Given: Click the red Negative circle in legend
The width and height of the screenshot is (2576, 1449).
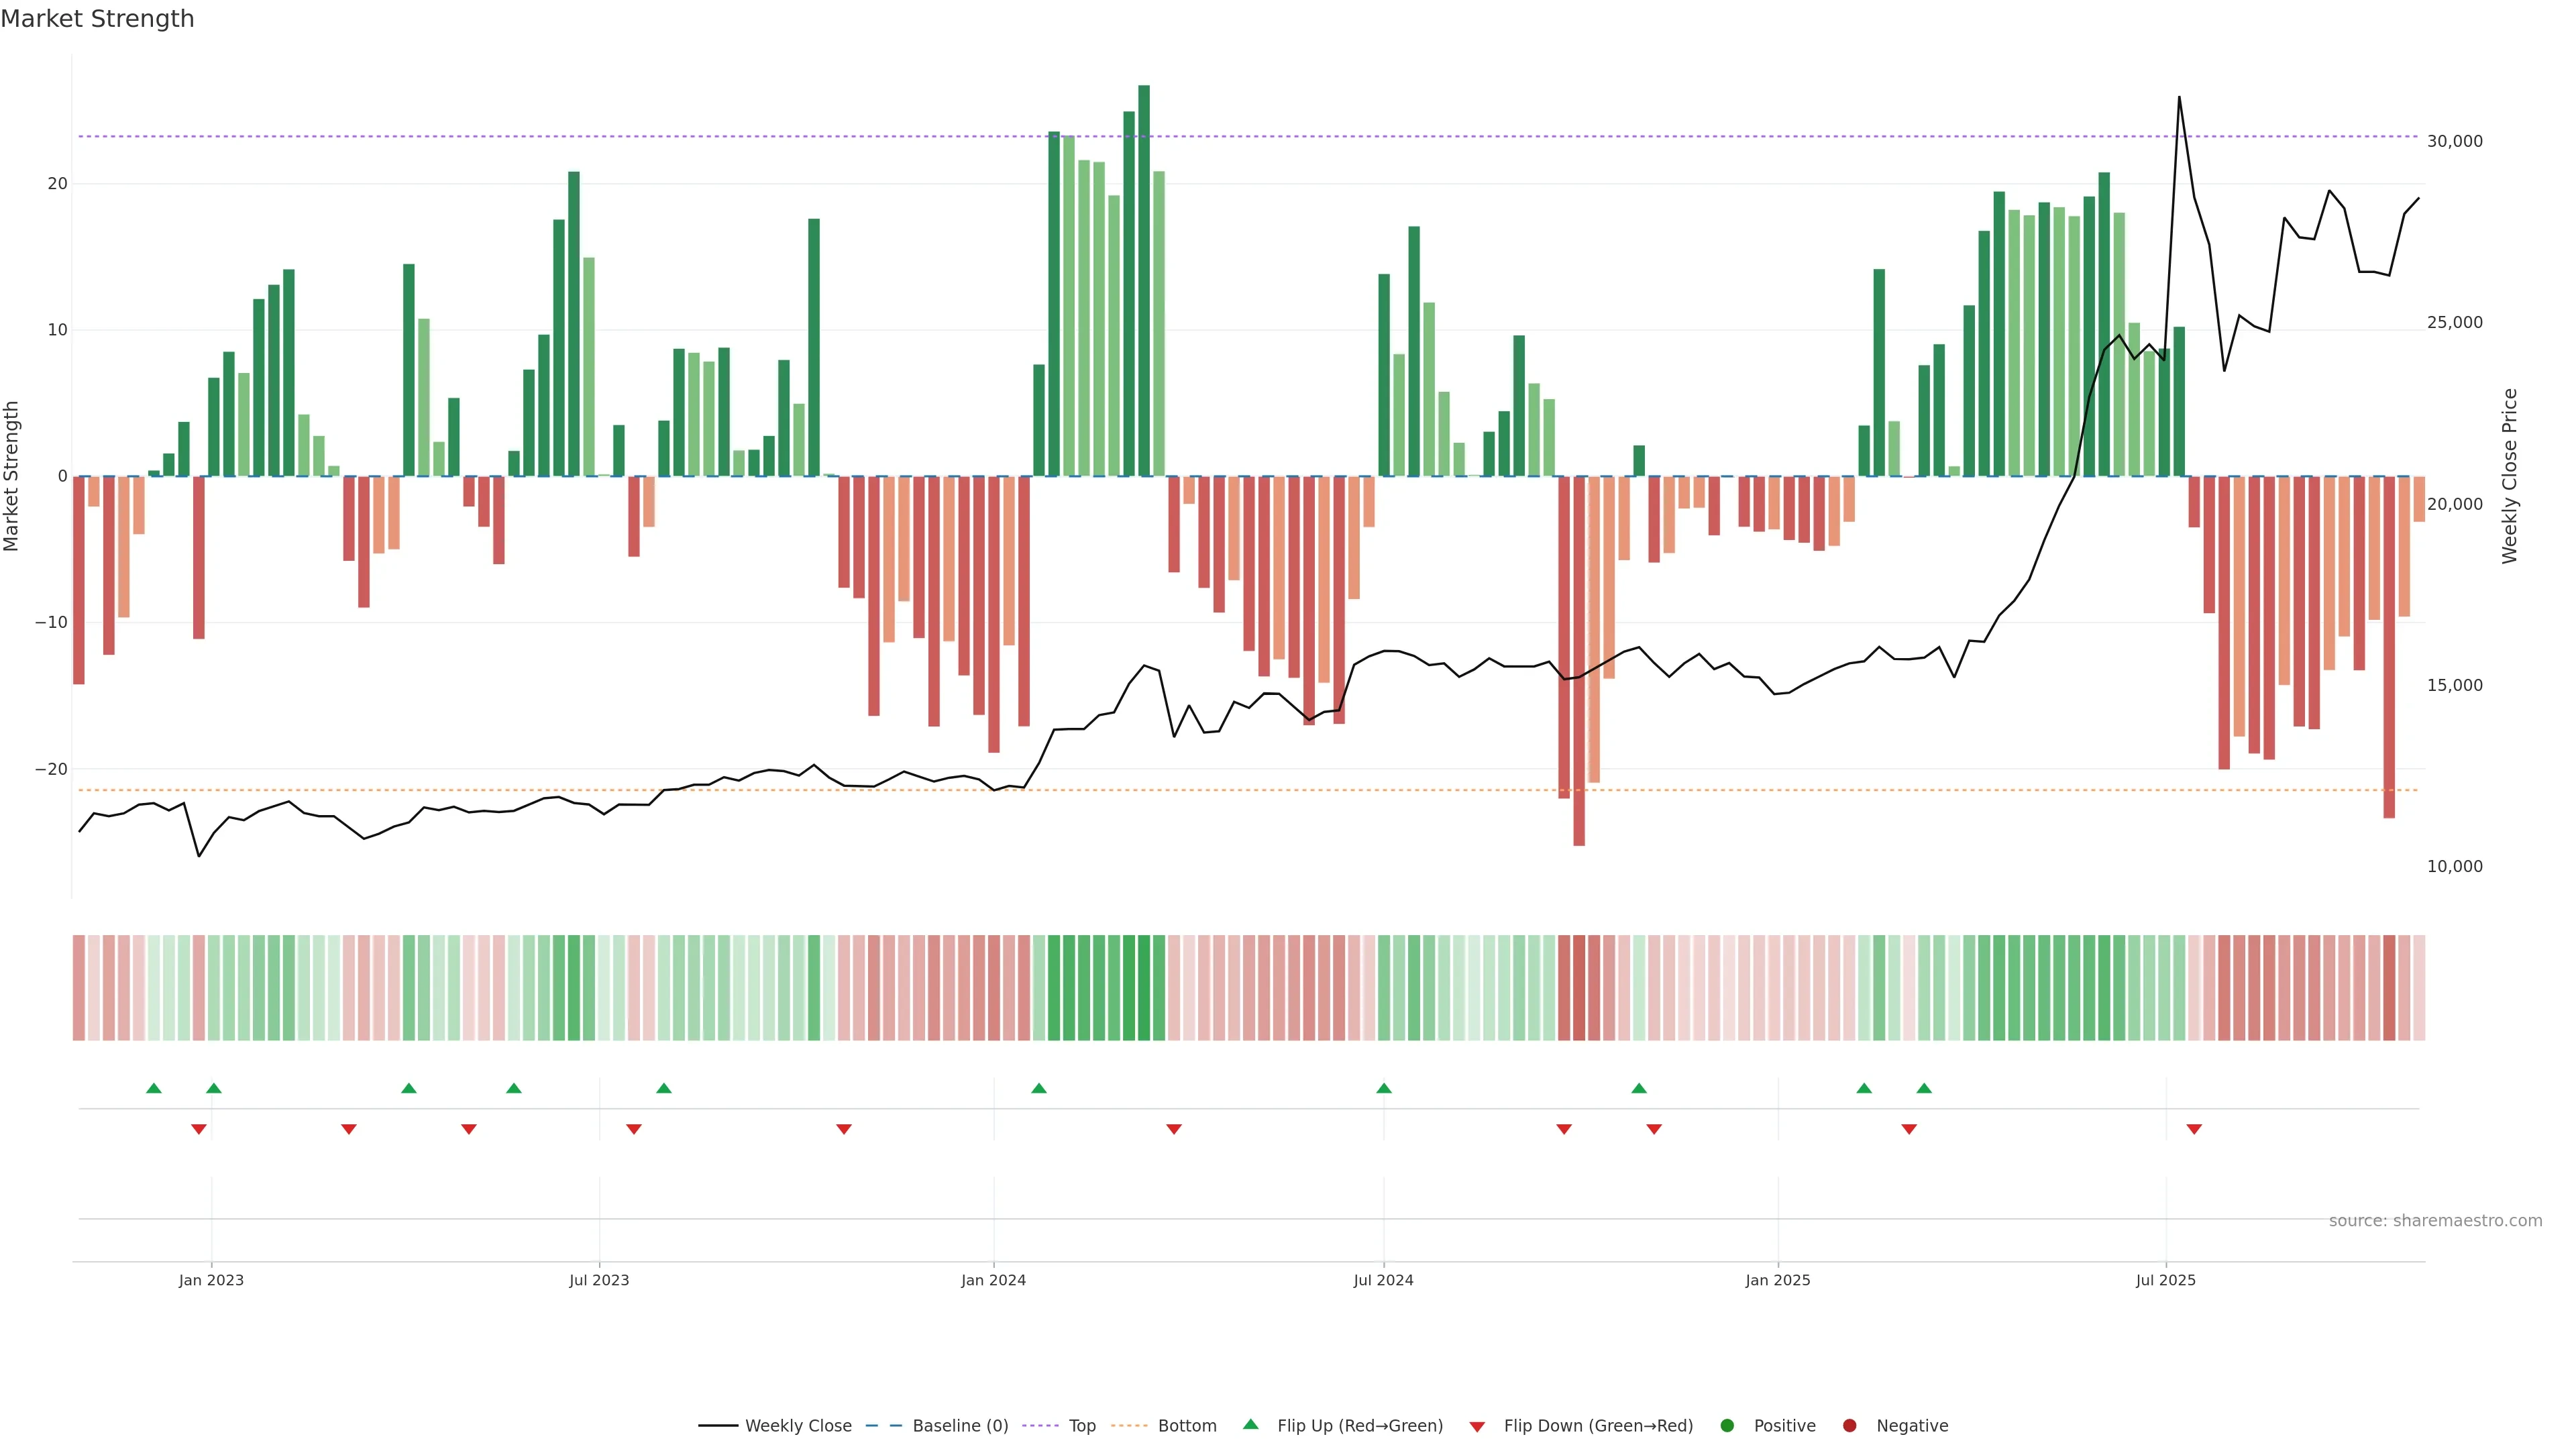Looking at the screenshot, I should (1849, 1426).
